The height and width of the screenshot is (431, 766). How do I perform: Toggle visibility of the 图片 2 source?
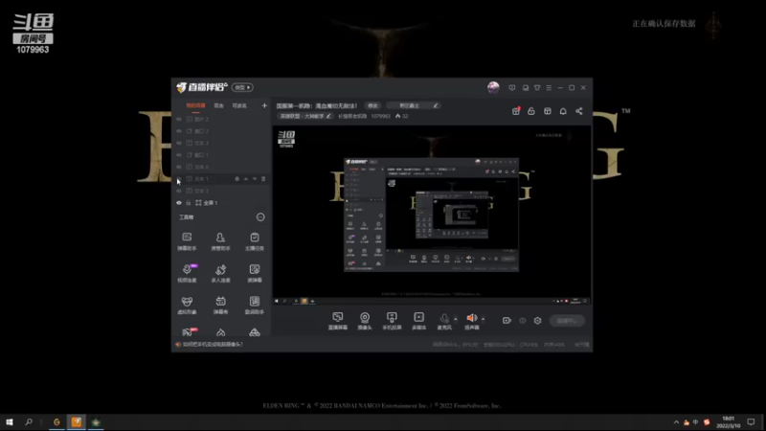(x=179, y=119)
